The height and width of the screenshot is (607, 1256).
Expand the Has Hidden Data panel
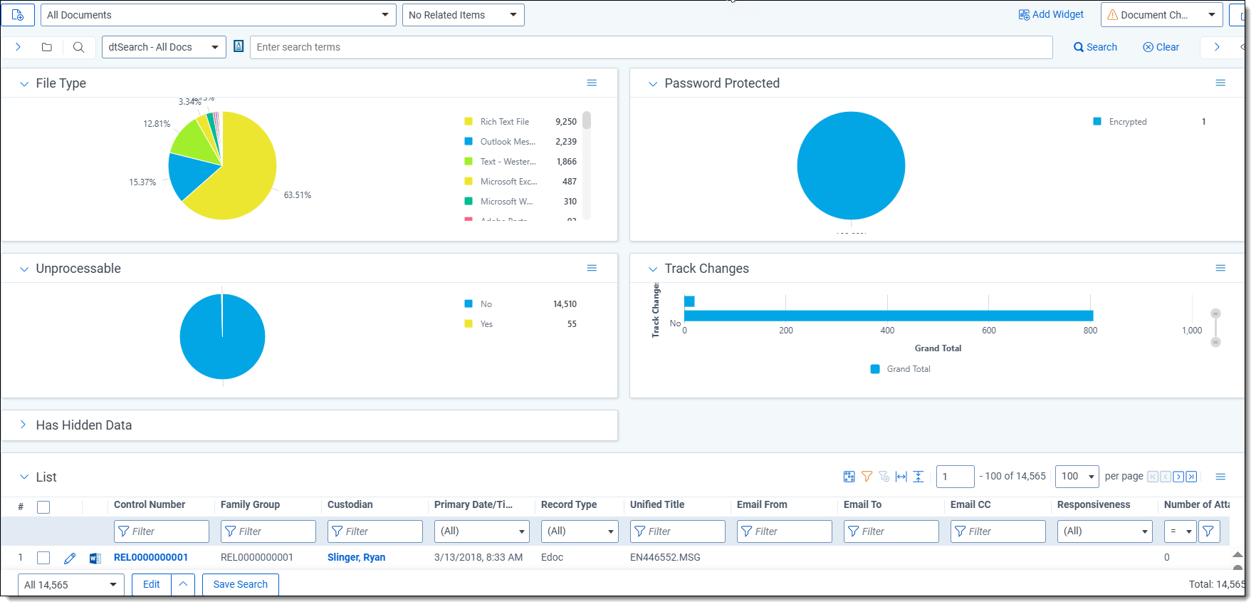coord(23,425)
